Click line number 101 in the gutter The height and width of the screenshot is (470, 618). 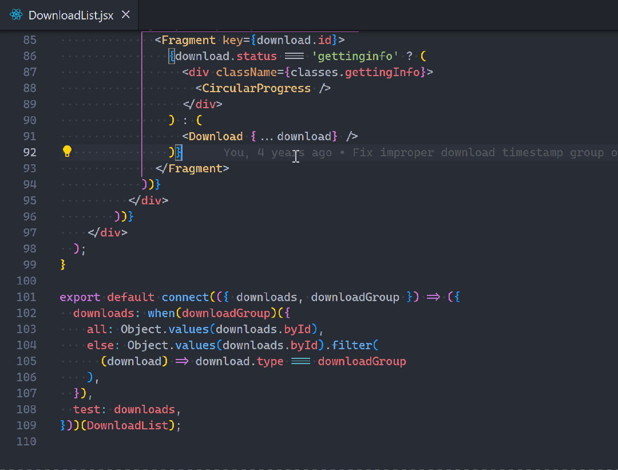[x=26, y=297]
